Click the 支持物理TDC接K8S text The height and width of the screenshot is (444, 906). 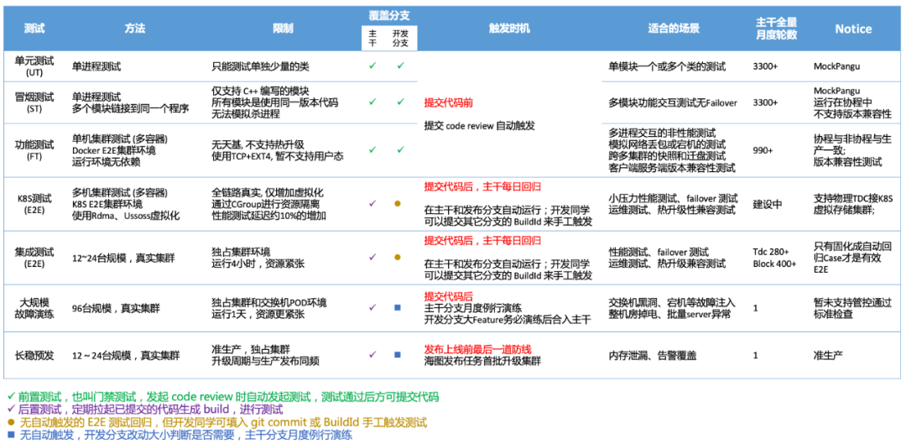coord(853,198)
